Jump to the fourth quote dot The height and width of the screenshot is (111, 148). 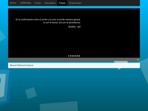pyautogui.click(x=75, y=56)
